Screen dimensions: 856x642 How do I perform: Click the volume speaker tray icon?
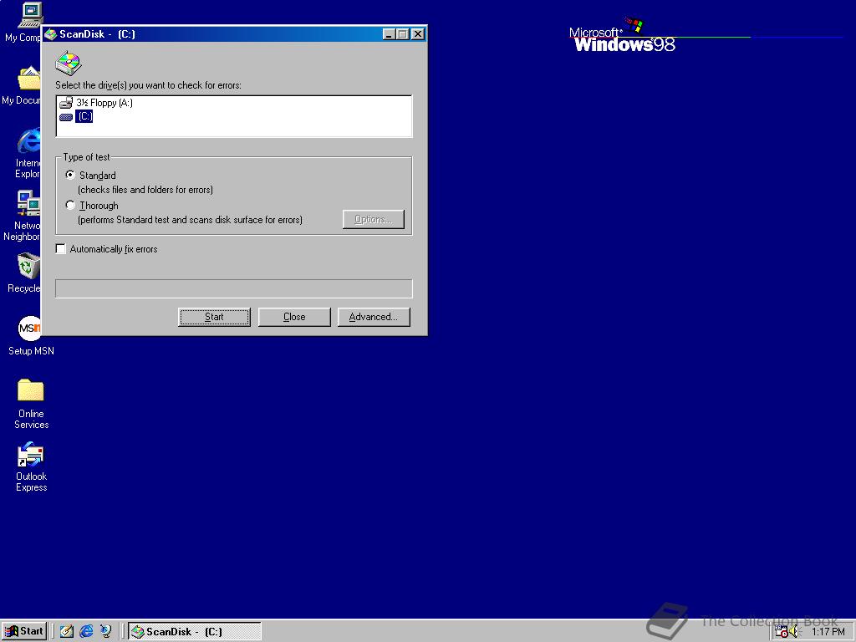(x=794, y=632)
